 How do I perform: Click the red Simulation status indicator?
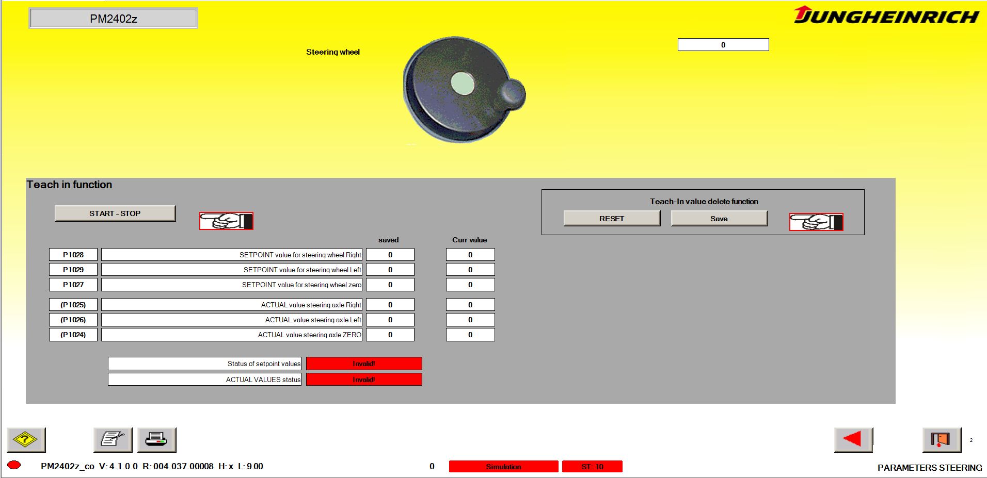pyautogui.click(x=503, y=466)
